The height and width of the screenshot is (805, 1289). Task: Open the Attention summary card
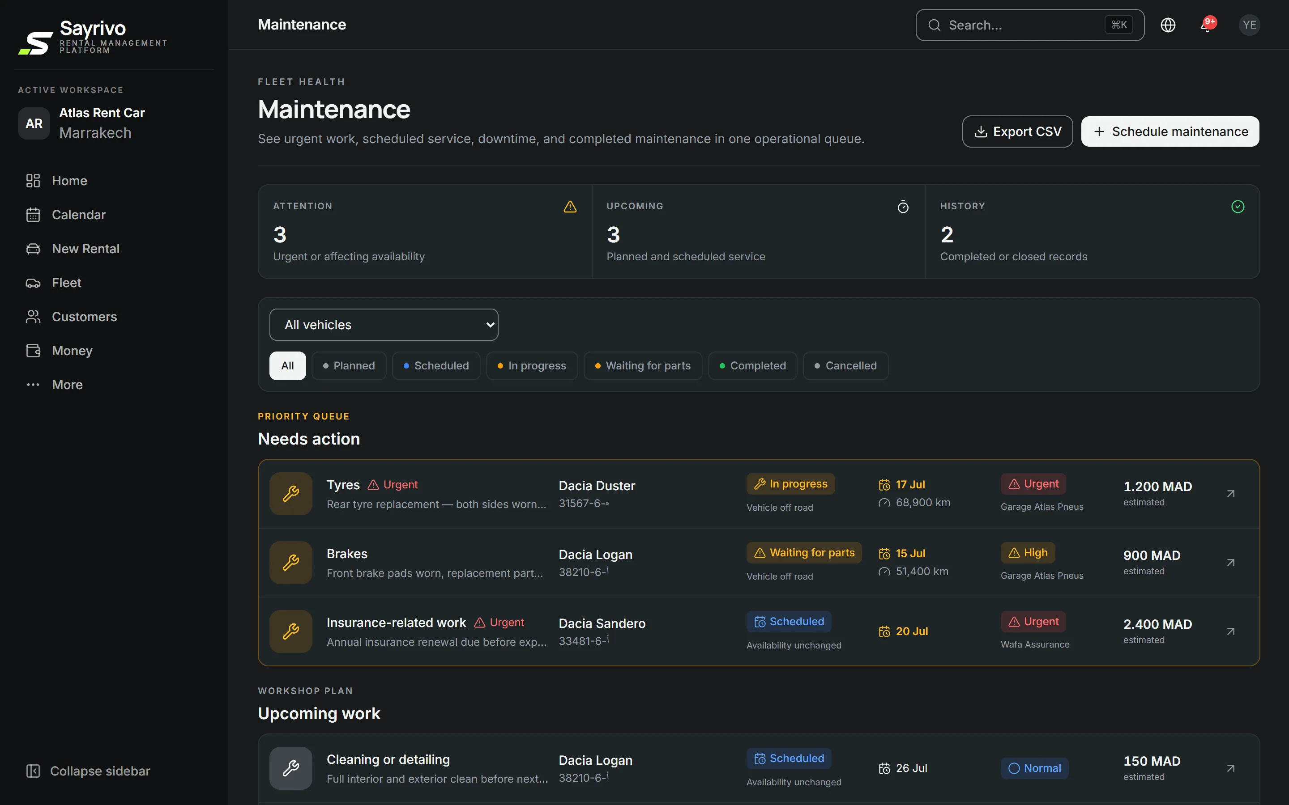coord(425,232)
